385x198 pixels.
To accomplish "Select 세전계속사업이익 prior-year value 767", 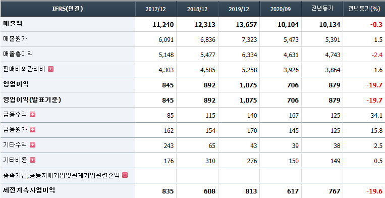I will (335, 191).
